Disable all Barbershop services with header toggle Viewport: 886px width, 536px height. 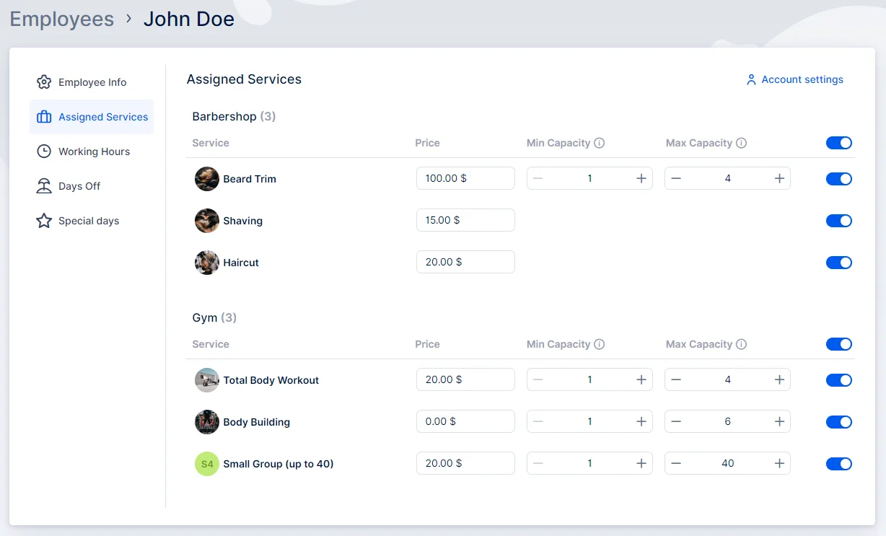(838, 143)
